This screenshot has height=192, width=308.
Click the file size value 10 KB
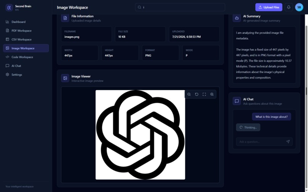(122, 37)
